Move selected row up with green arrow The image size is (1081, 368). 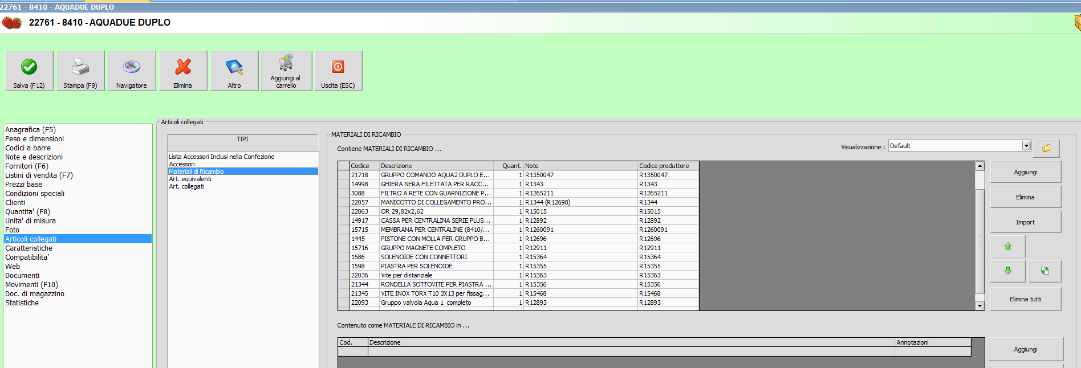point(1008,246)
